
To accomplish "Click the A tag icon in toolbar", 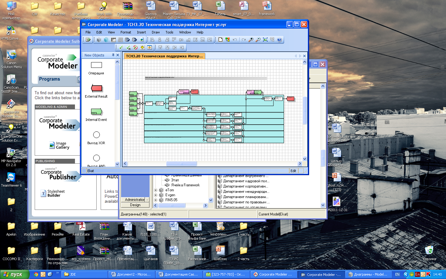I will [x=134, y=40].
